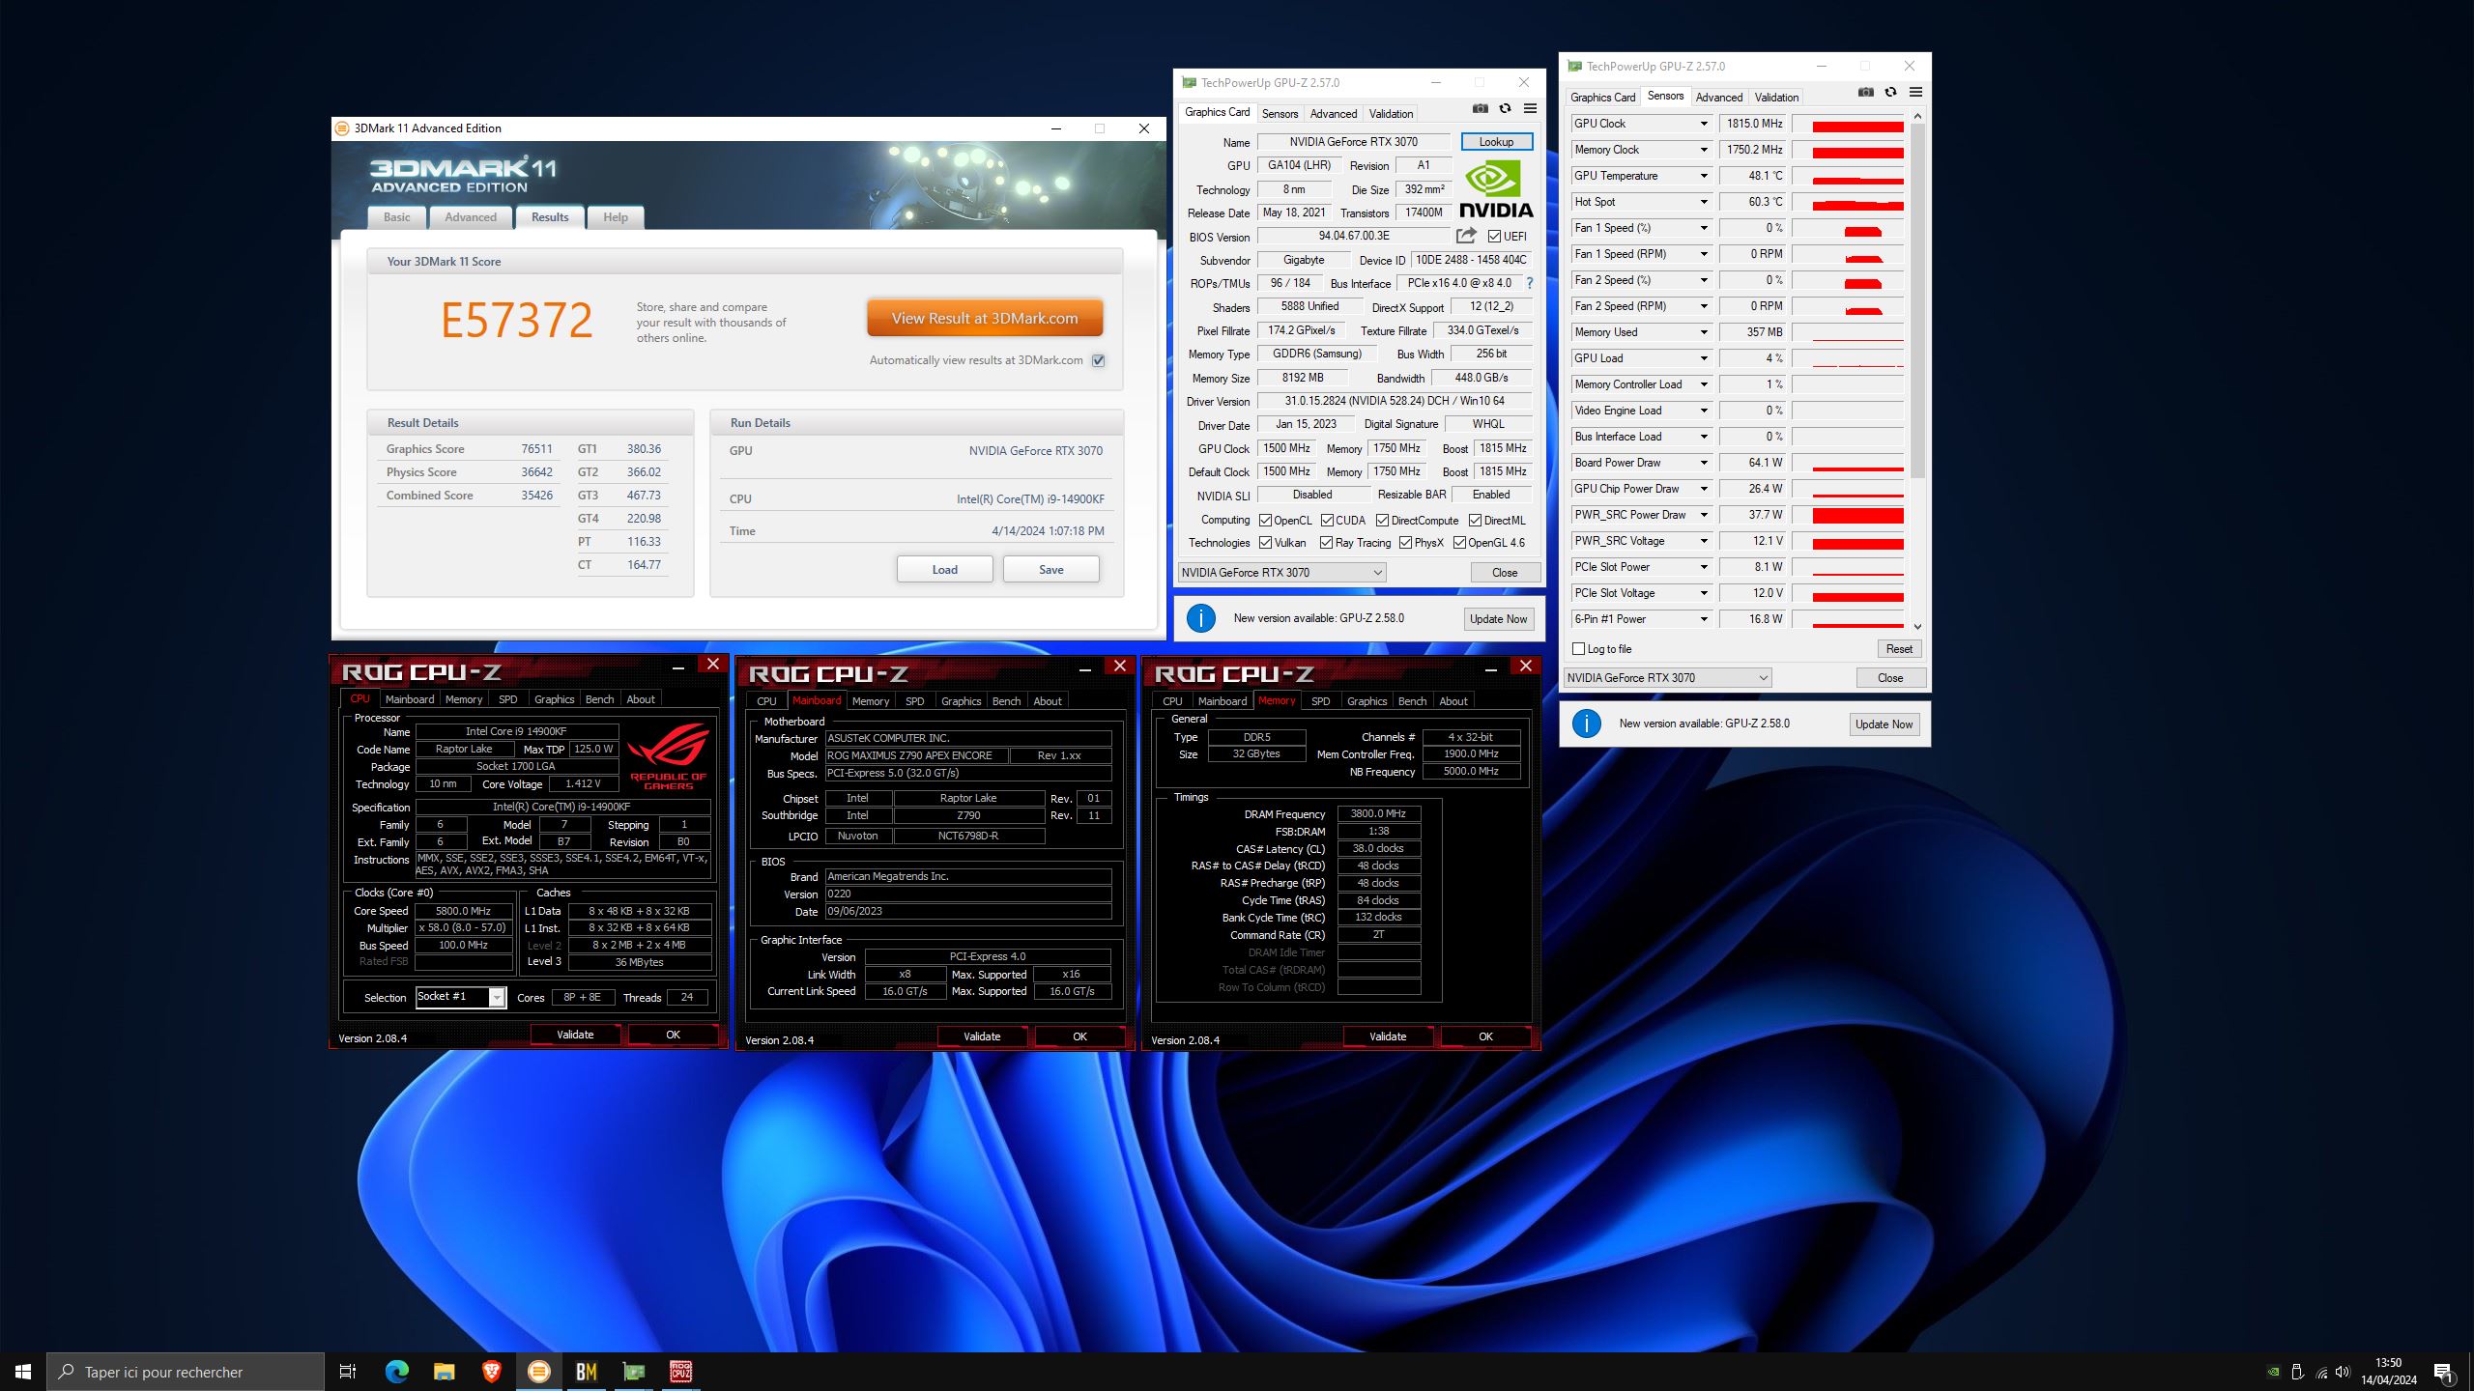Open volume control in system tray
Screen dimensions: 2474x1391
(x=2343, y=1372)
